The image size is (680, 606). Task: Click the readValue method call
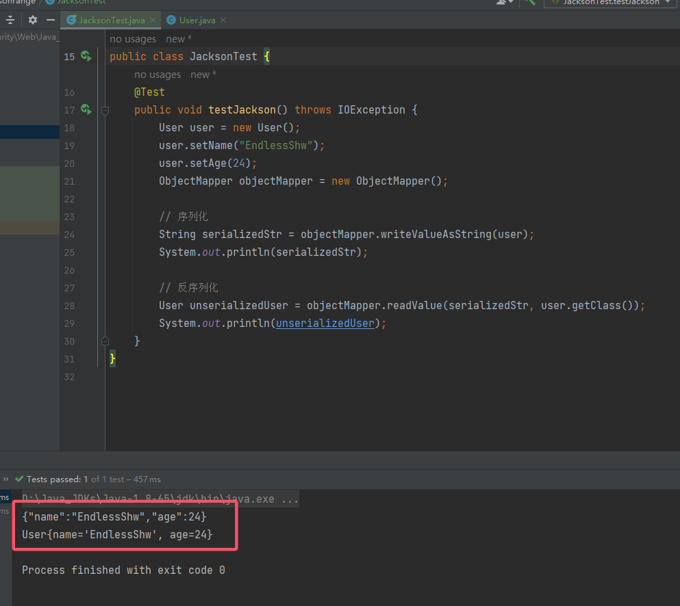coord(414,306)
